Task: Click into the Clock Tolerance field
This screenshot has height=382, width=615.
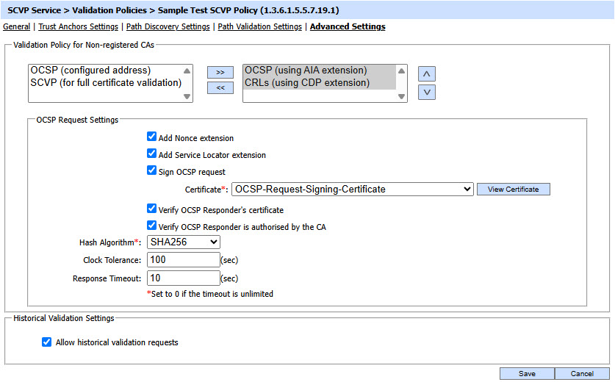Action: tap(184, 260)
